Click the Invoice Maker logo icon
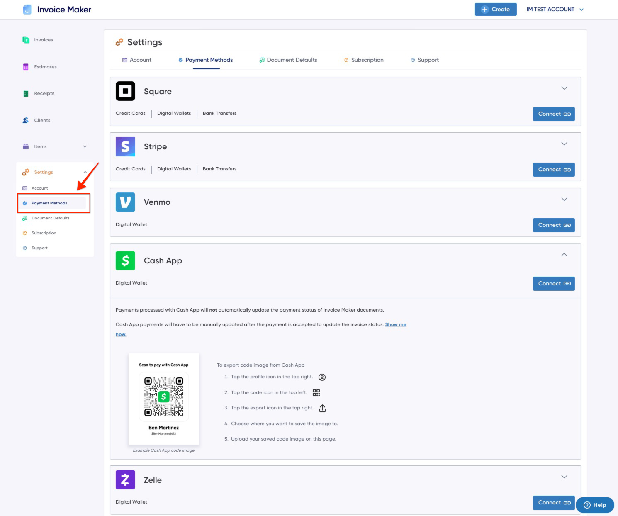This screenshot has height=516, width=618. (27, 10)
